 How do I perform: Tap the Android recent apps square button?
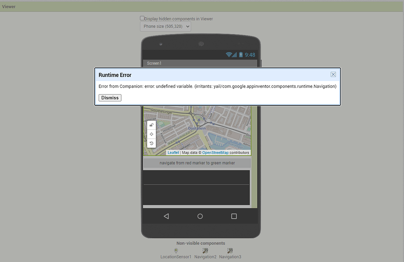pyautogui.click(x=234, y=216)
